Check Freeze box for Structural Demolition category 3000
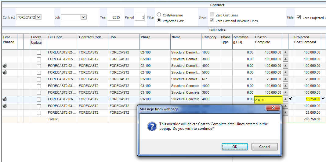 pos(39,59)
